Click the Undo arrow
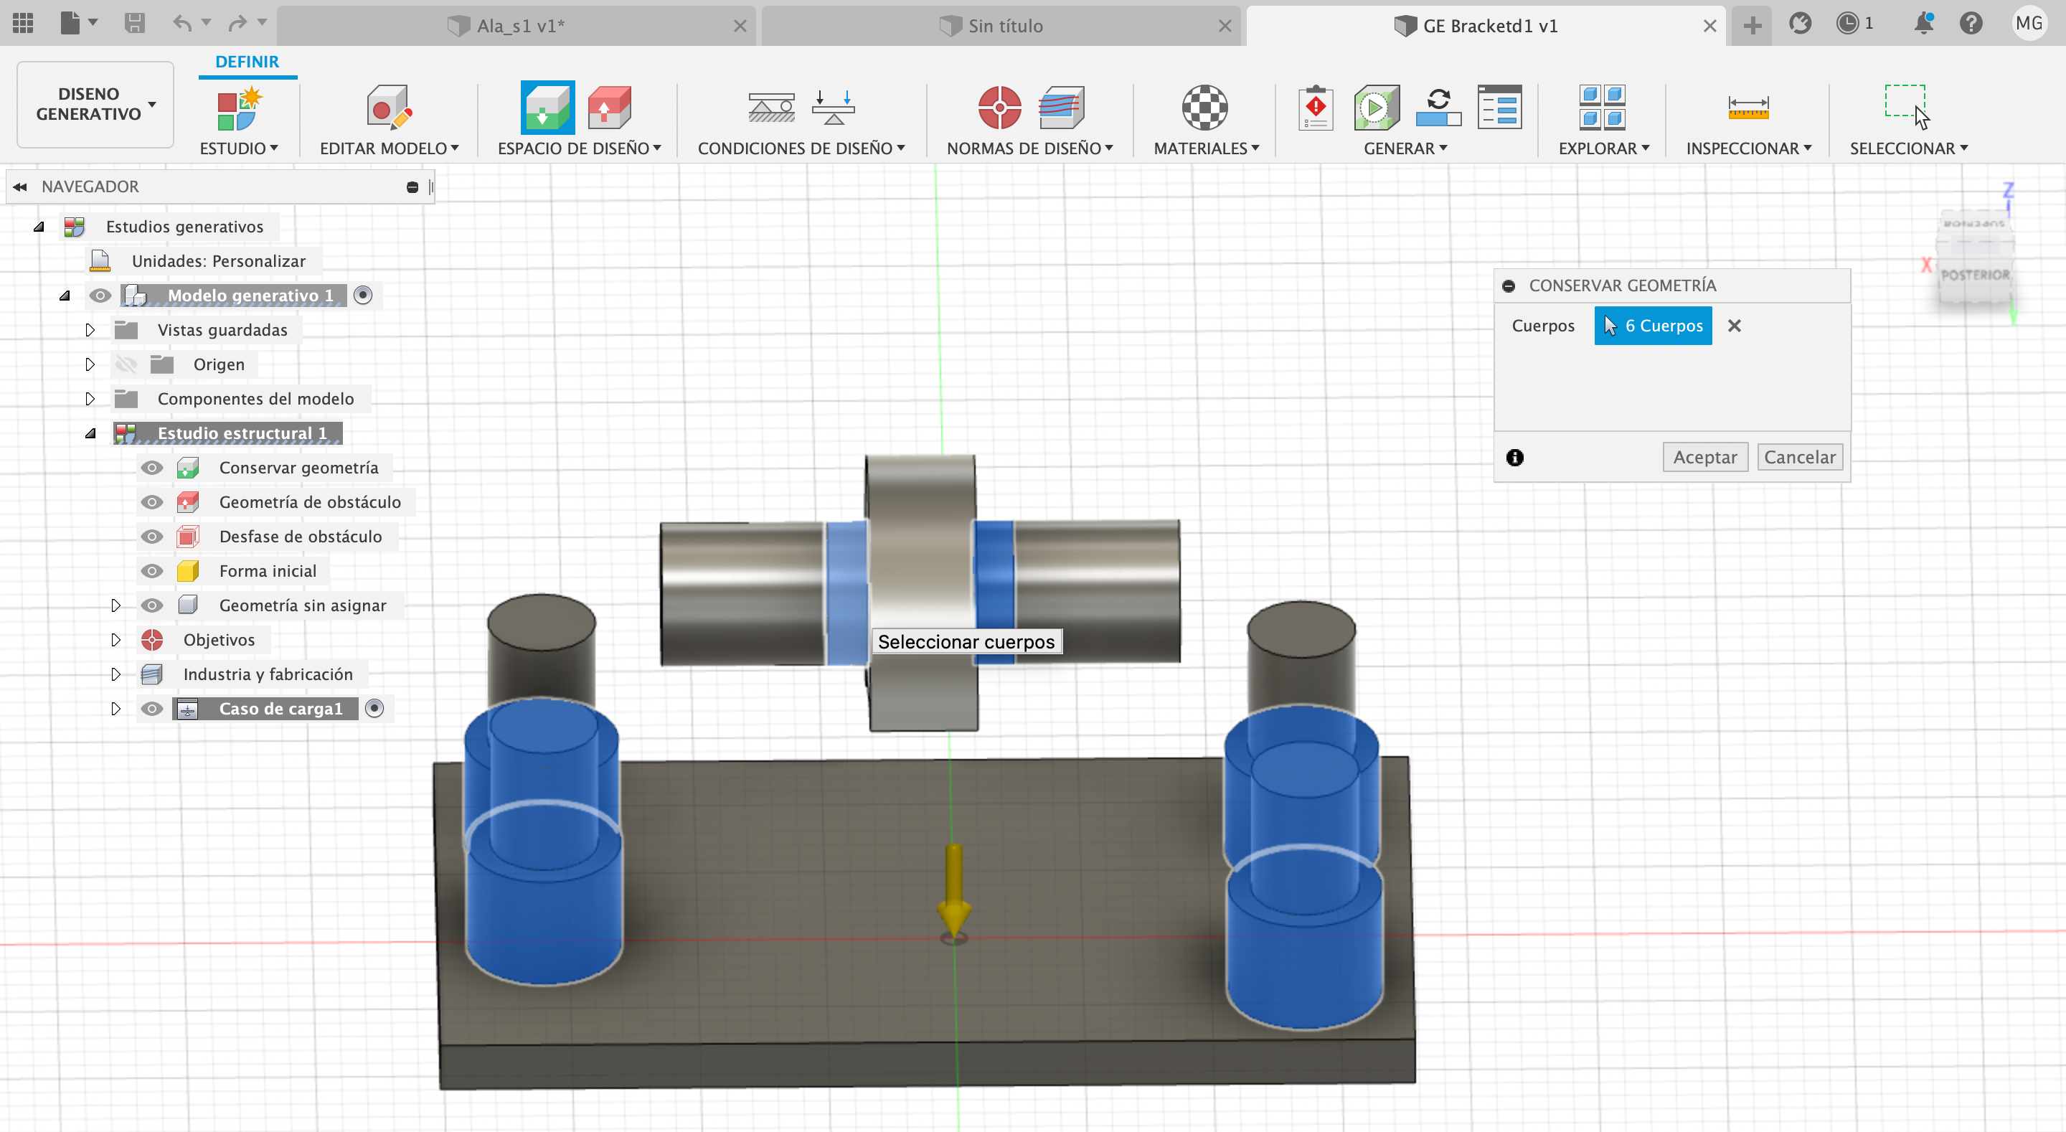 (183, 23)
